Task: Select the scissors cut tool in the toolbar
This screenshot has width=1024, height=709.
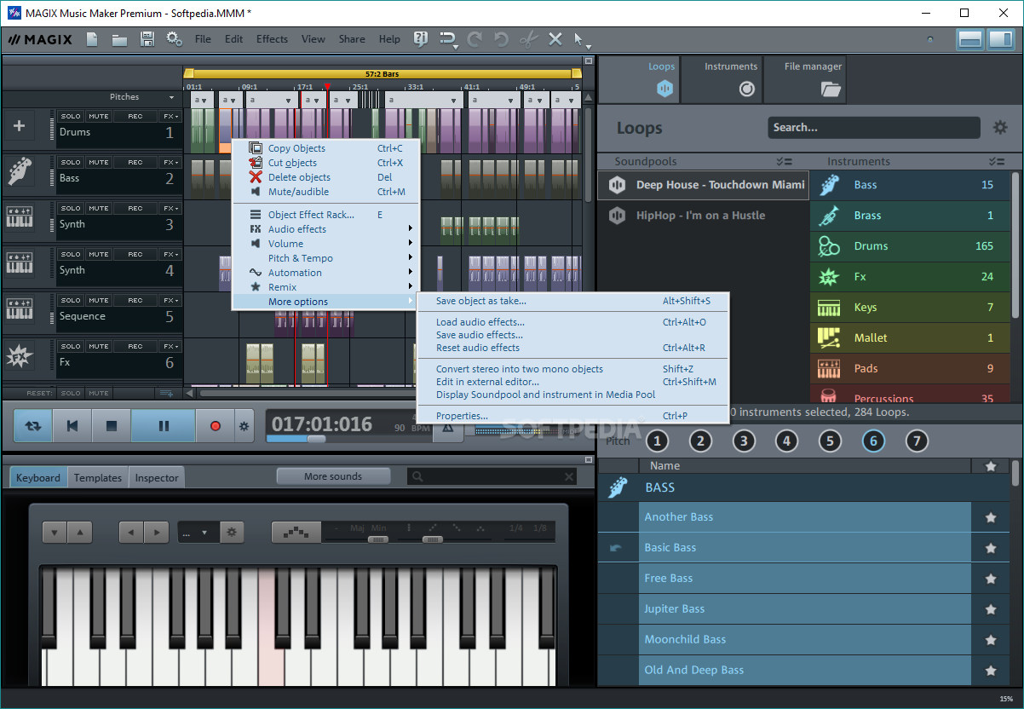Action: (528, 39)
